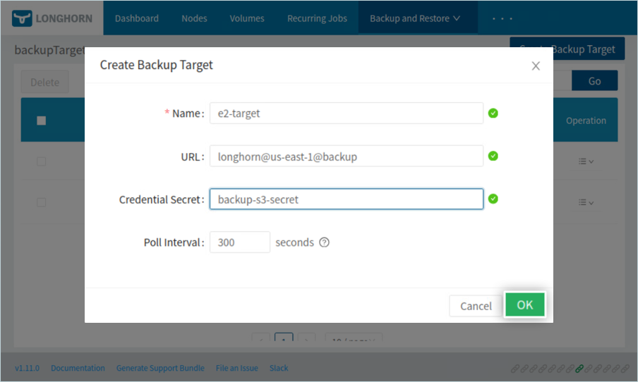Go to the Volumes tab
This screenshot has width=638, height=382.
point(247,18)
